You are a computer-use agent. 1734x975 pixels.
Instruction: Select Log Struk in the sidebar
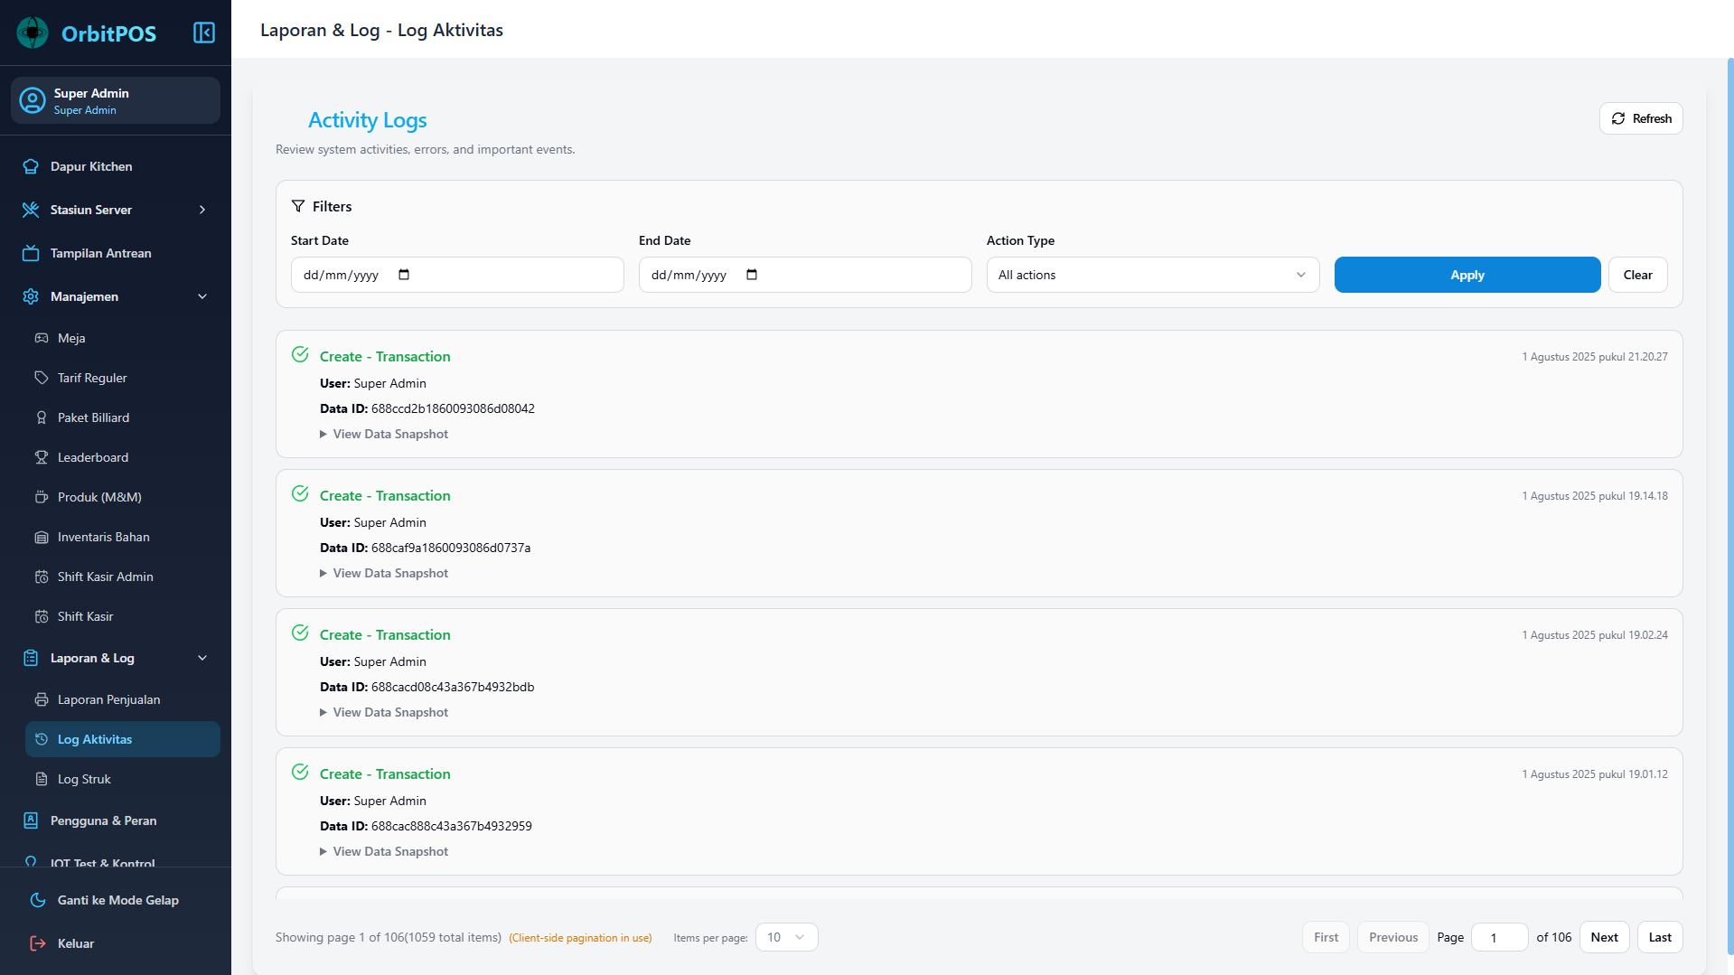tap(84, 779)
